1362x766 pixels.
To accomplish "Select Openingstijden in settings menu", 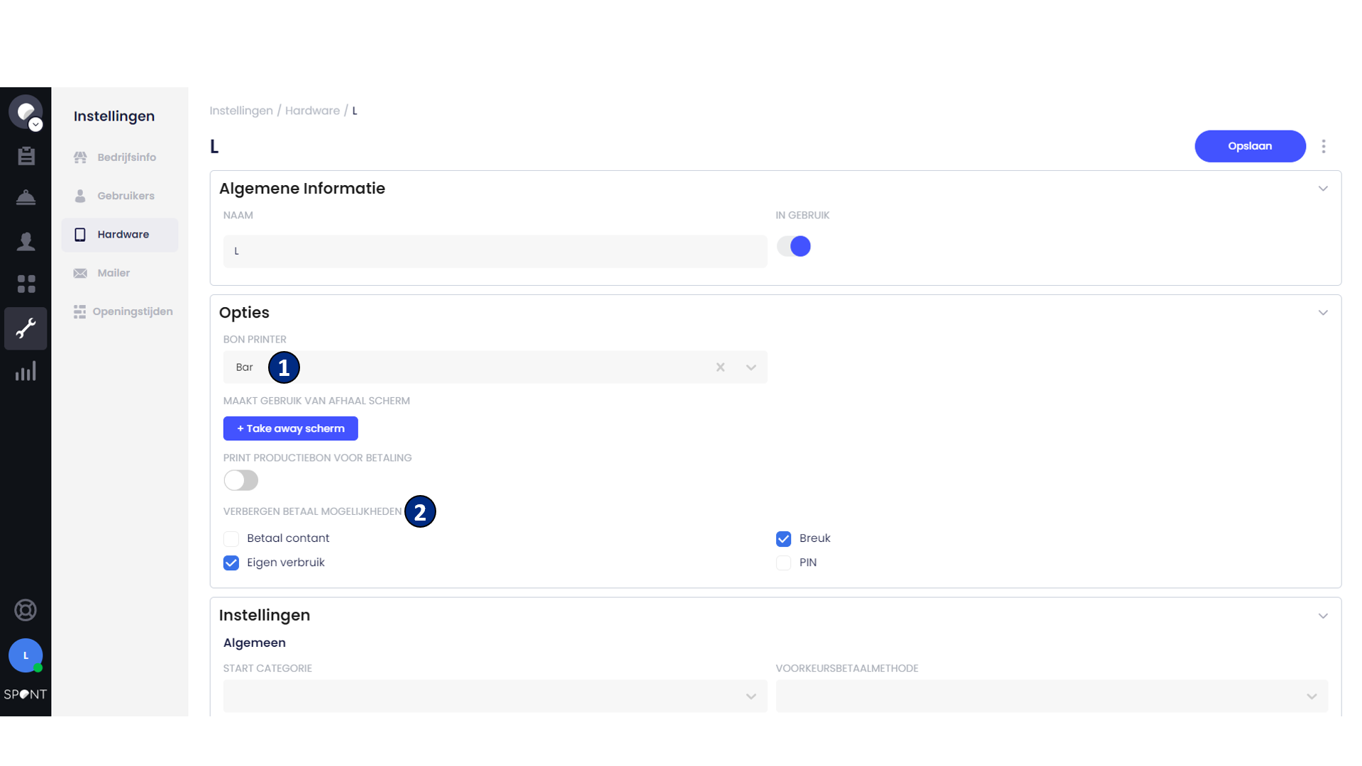I will 132,311.
